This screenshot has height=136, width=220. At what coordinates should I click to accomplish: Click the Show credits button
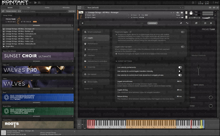[x=96, y=82]
